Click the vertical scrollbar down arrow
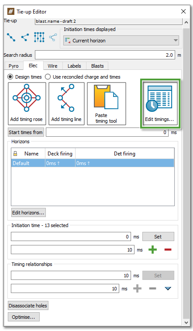193x331 pixels. pyautogui.click(x=186, y=323)
